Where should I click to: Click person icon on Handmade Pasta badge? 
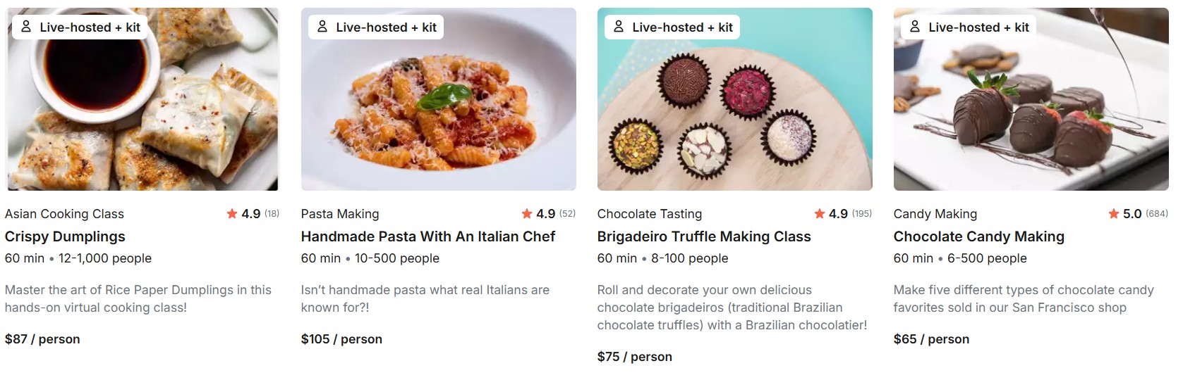pos(322,27)
